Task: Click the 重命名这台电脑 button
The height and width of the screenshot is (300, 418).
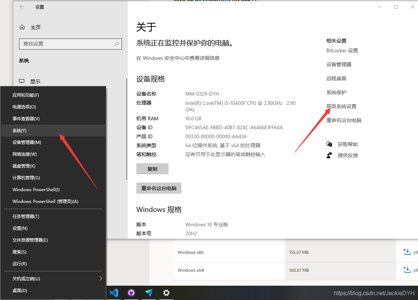Action: coord(159,188)
